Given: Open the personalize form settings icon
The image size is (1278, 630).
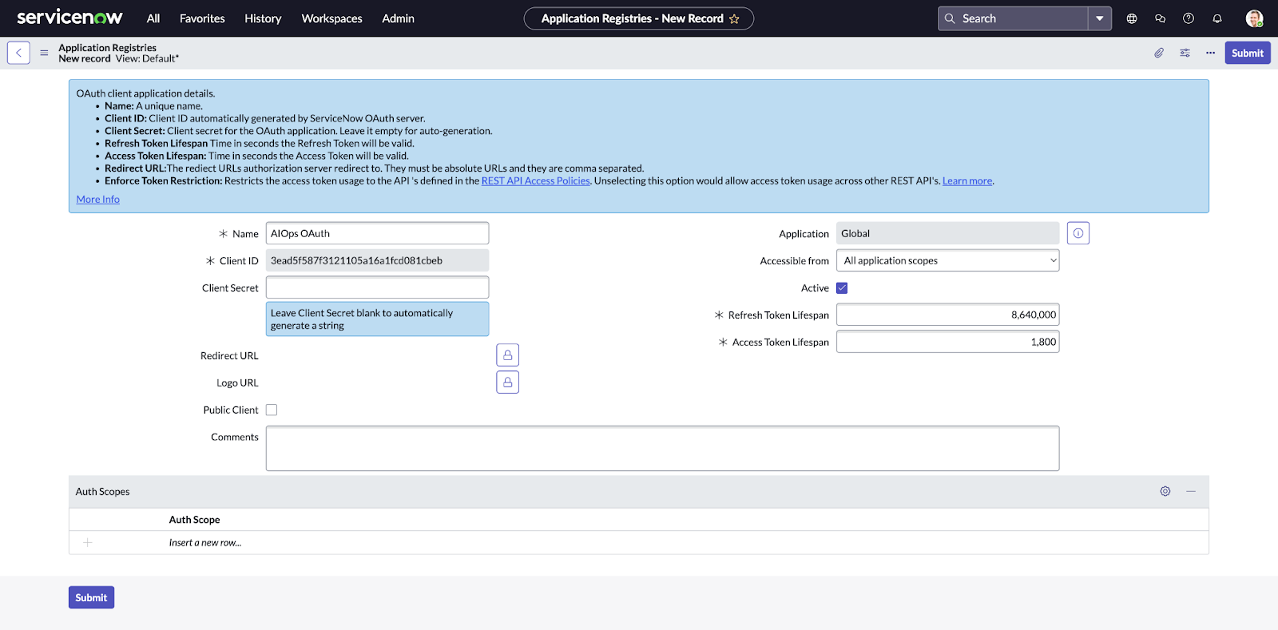Looking at the screenshot, I should click(x=1185, y=53).
